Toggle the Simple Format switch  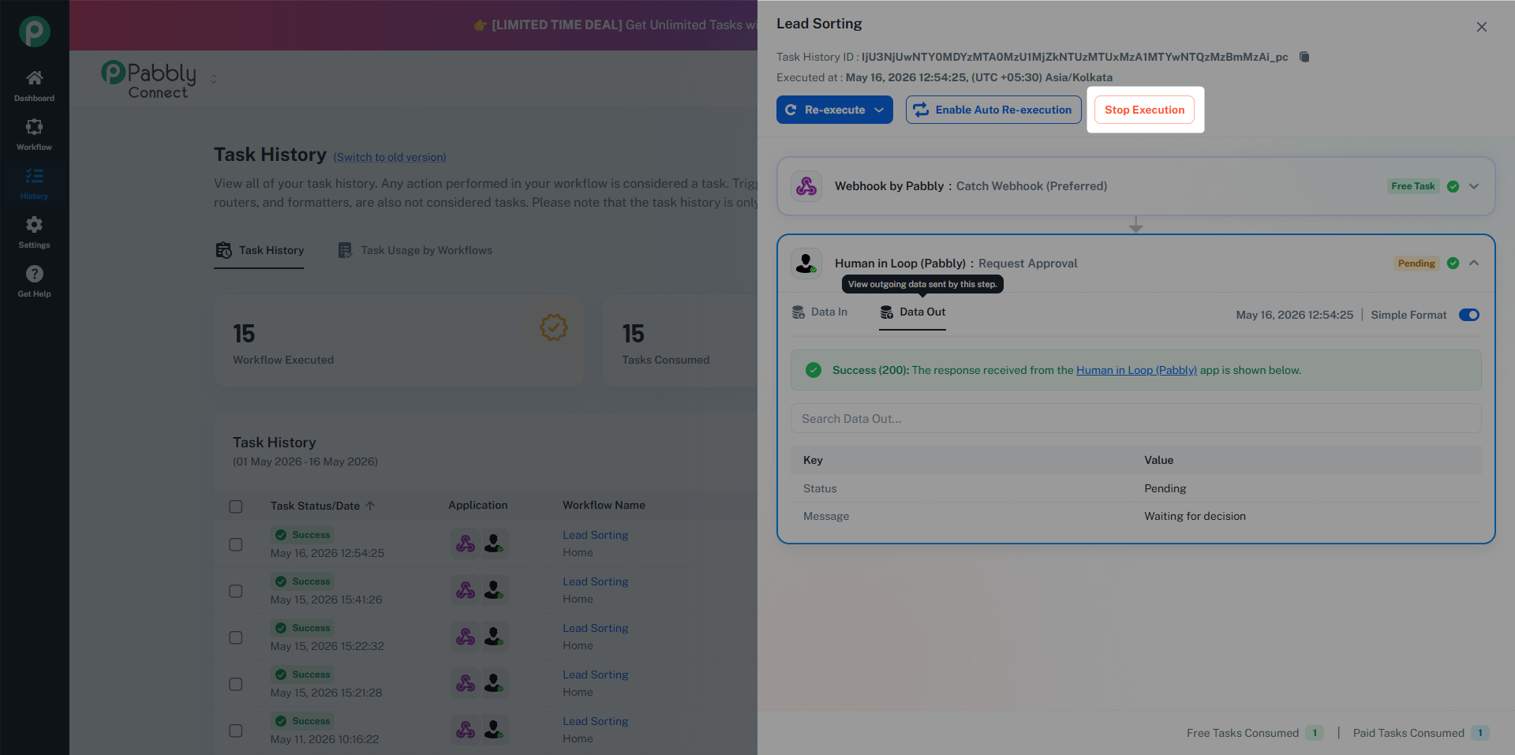coord(1469,315)
